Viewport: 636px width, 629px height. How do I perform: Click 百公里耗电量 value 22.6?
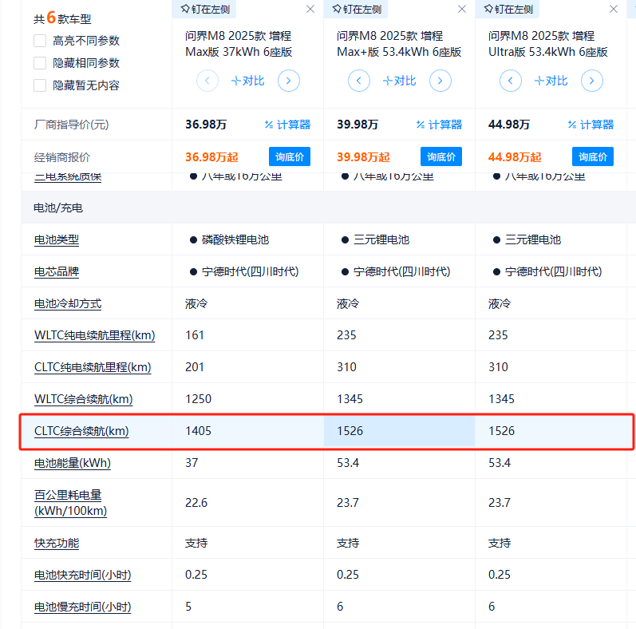click(x=196, y=503)
